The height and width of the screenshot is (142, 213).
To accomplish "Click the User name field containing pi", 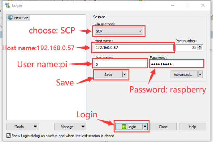I will [x=121, y=64].
